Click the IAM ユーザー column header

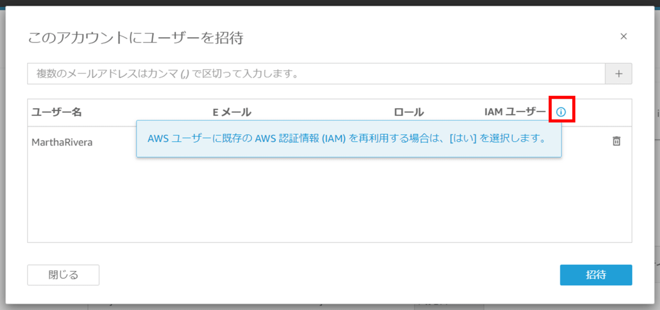(515, 112)
